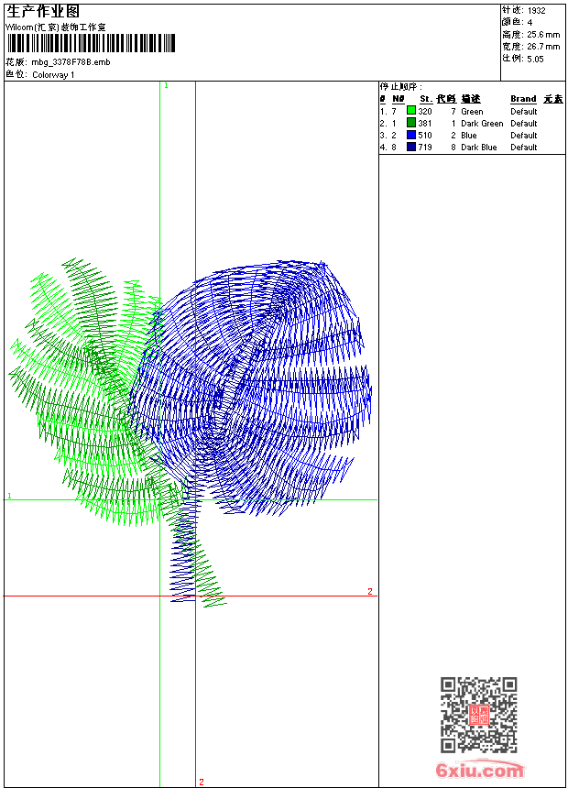Select the Dark Green thread swatch
The image size is (568, 788).
pos(411,123)
